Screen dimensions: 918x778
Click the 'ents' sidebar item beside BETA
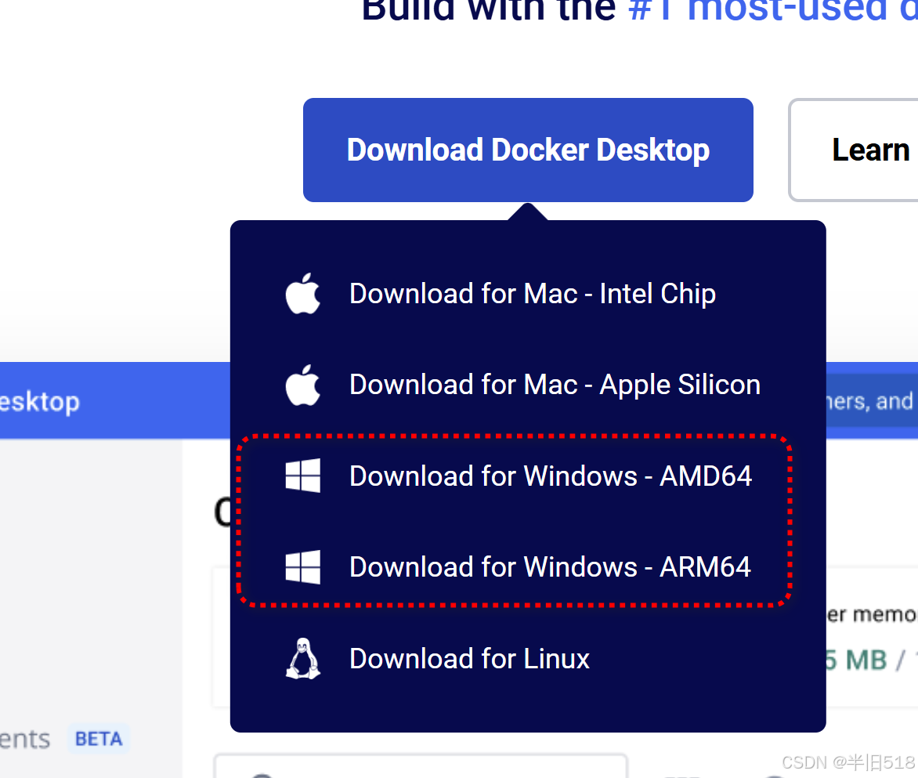tap(24, 739)
